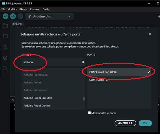Open the Arduino Uno board selector dropdown
The width and height of the screenshot is (160, 134).
point(49,16)
